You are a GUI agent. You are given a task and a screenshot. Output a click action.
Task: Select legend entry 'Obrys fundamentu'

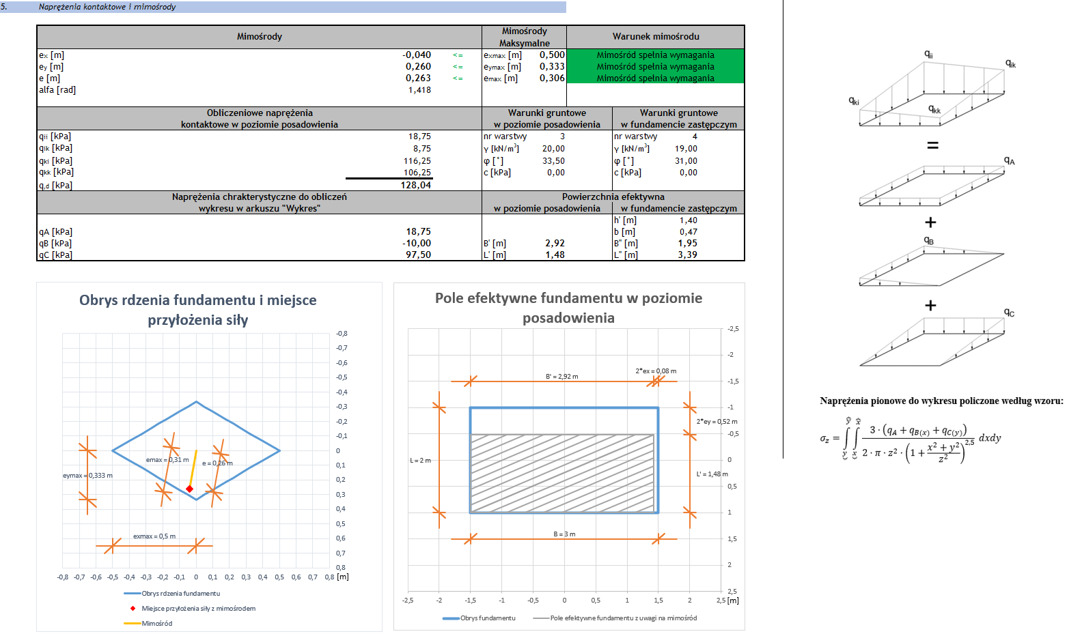487,618
